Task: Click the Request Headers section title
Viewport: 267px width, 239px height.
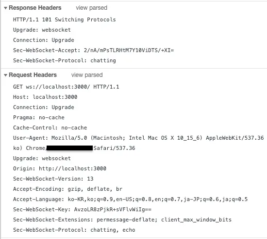Action: [33, 75]
